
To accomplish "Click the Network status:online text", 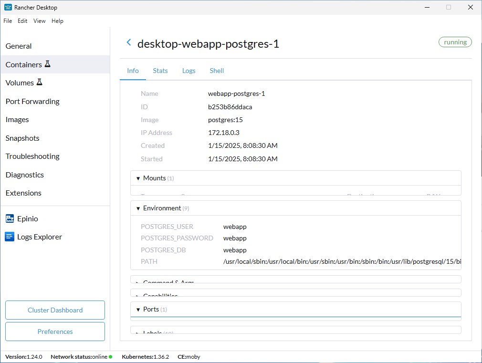I will pyautogui.click(x=79, y=357).
